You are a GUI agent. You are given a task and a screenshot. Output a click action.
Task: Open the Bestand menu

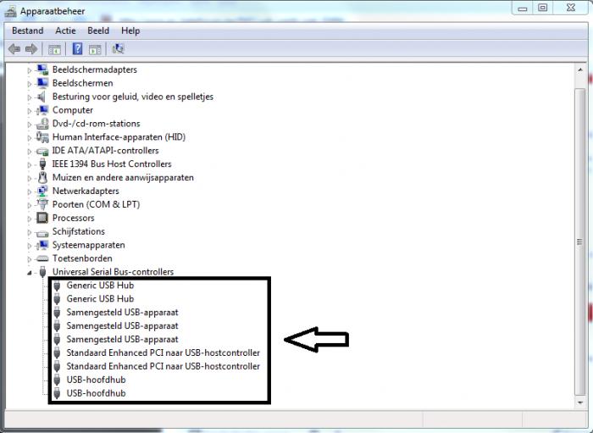click(x=28, y=31)
